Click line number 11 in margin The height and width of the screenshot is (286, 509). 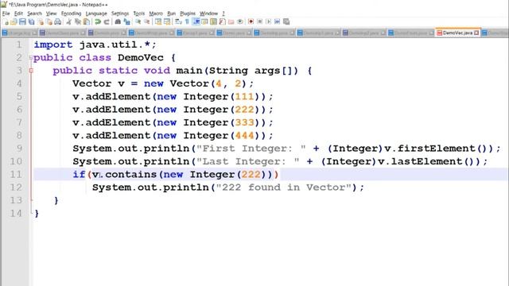(16, 175)
